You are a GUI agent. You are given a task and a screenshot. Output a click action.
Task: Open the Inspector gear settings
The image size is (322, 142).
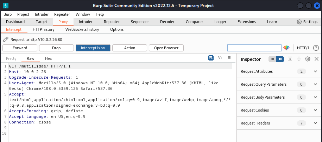point(308,59)
